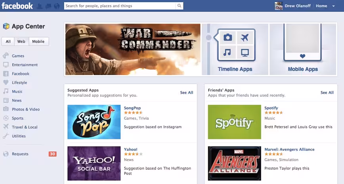This screenshot has height=184, width=344.
Task: Select the Utilities wrench icon
Action: click(6, 136)
